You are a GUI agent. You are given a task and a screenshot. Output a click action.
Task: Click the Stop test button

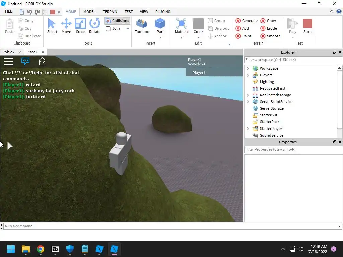pyautogui.click(x=307, y=26)
